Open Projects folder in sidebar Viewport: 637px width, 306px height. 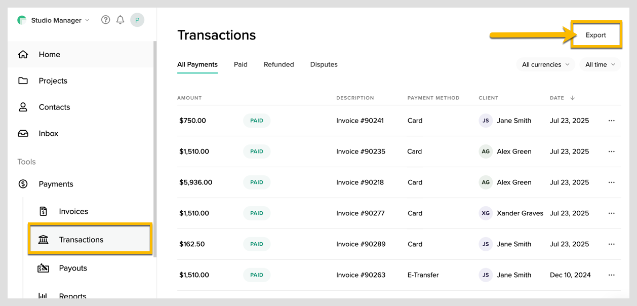pos(53,81)
